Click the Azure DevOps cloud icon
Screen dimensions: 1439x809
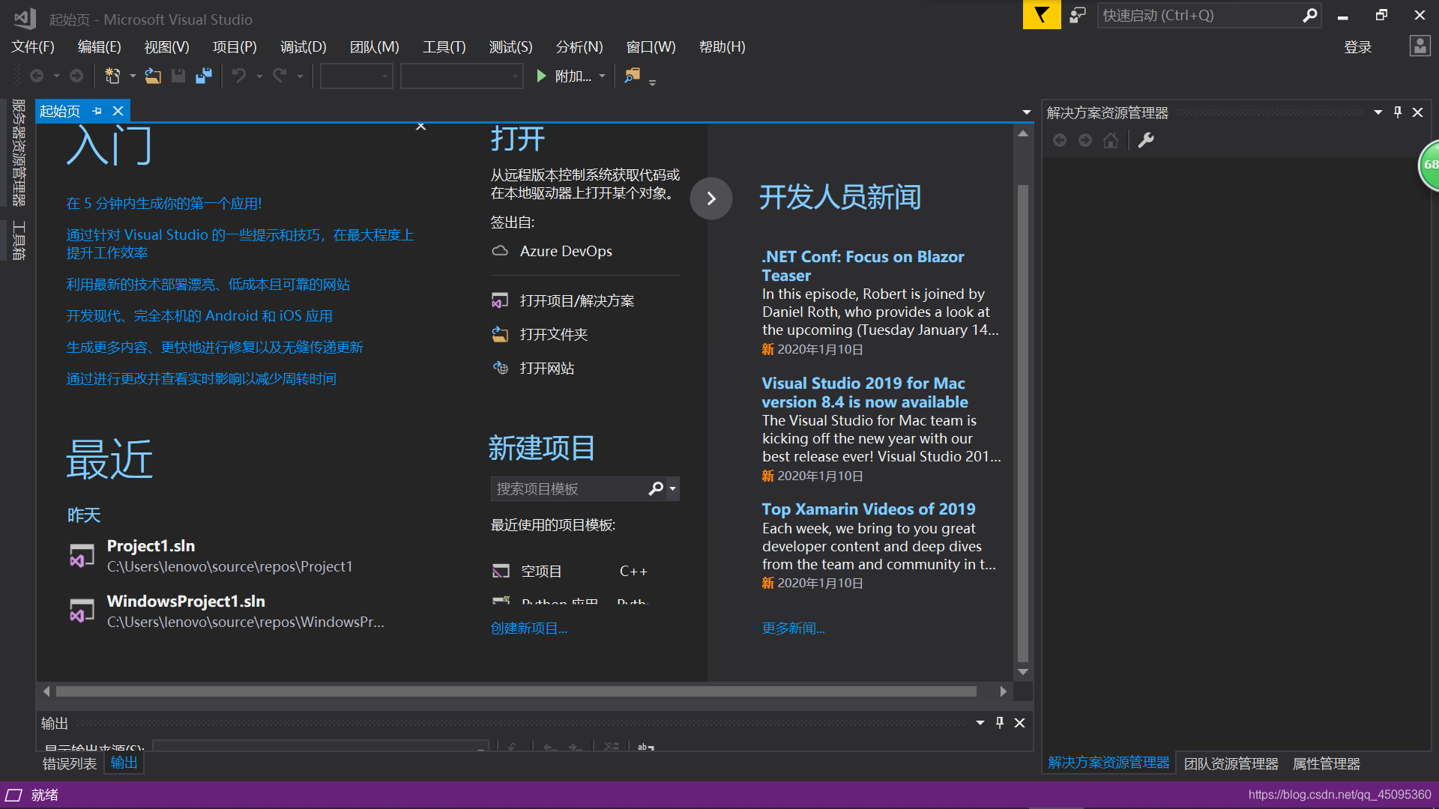click(x=500, y=251)
